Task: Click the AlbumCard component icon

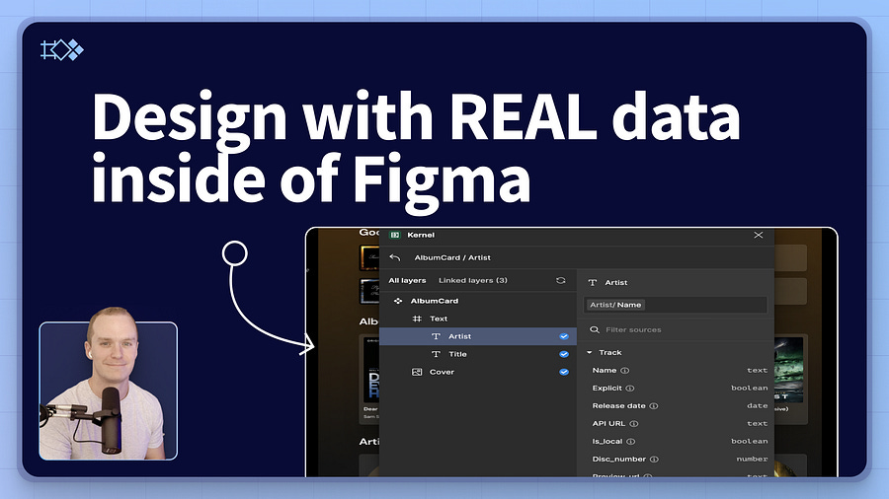Action: pos(398,301)
